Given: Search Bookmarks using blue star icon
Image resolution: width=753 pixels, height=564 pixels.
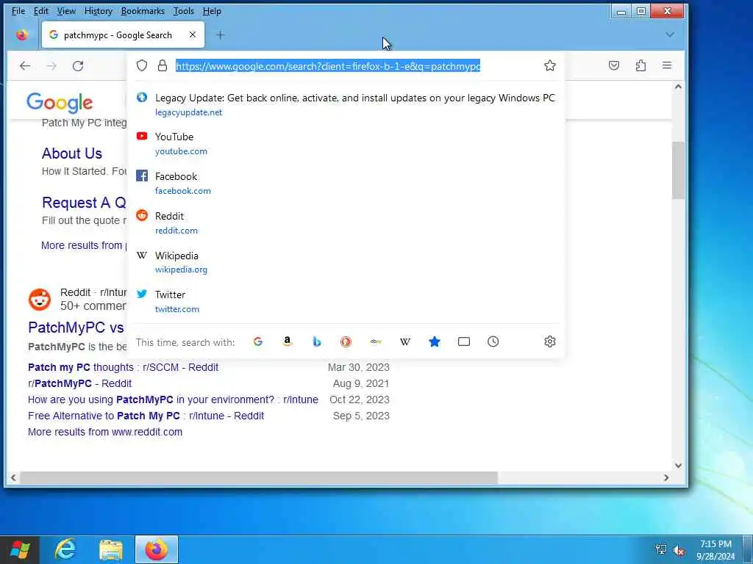Looking at the screenshot, I should pos(434,341).
